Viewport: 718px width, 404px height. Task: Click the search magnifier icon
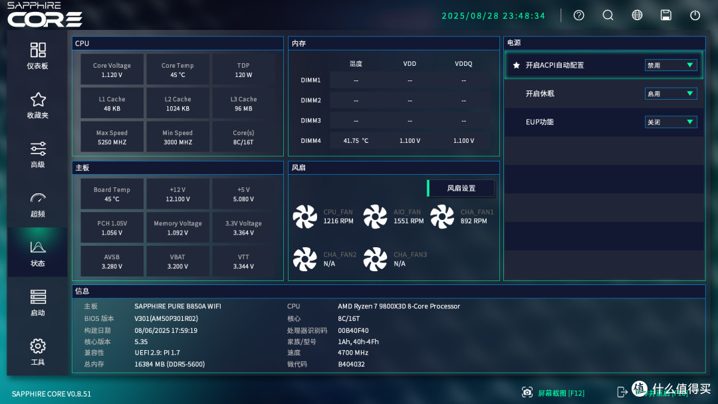point(608,15)
